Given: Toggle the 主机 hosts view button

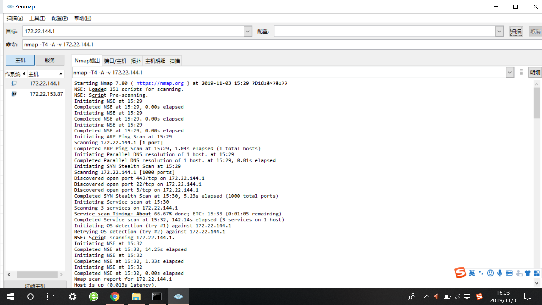Looking at the screenshot, I should click(x=20, y=60).
